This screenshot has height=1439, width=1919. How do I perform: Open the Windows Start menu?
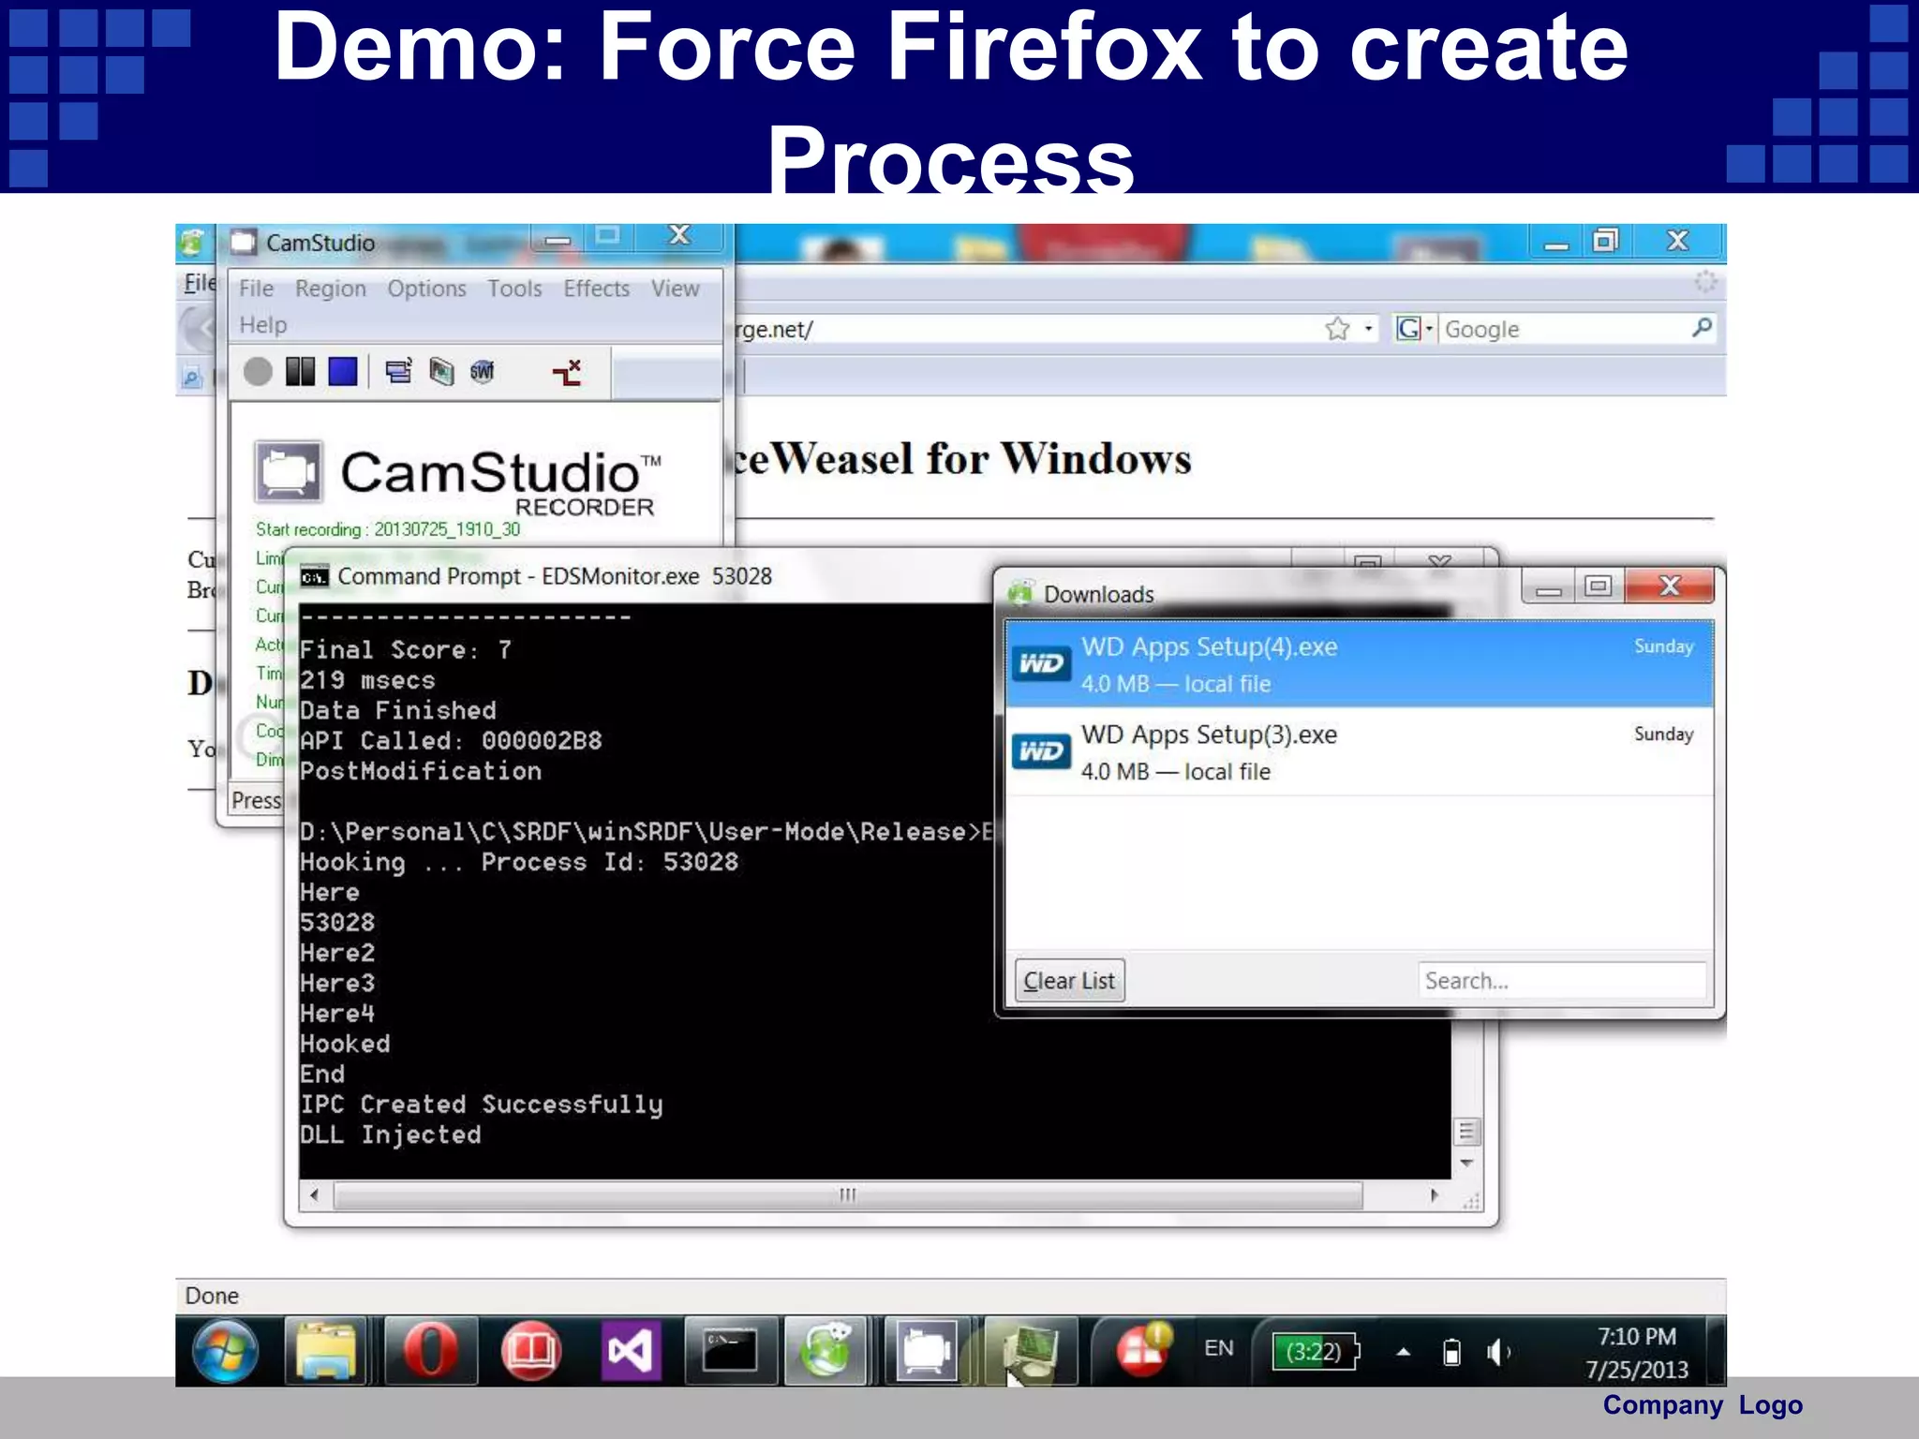pos(225,1351)
